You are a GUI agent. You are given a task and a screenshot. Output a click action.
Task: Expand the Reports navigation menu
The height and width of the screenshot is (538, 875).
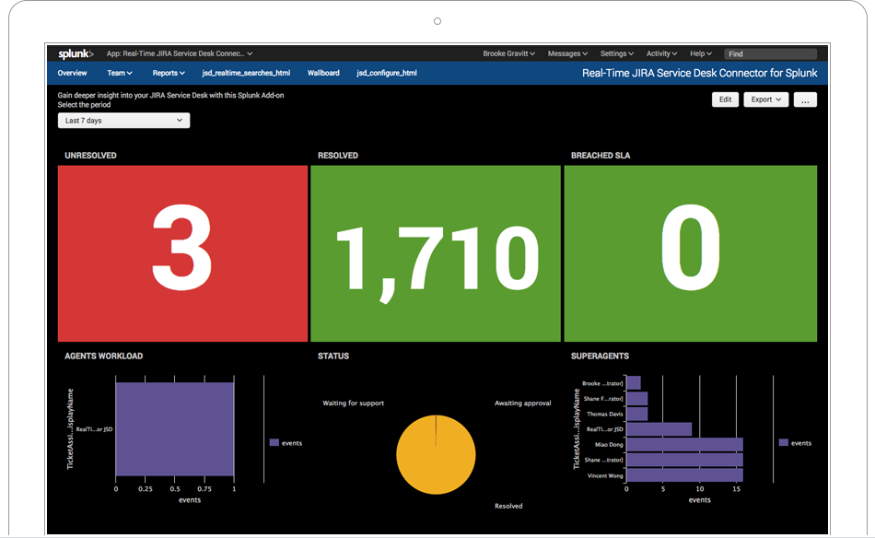[169, 73]
